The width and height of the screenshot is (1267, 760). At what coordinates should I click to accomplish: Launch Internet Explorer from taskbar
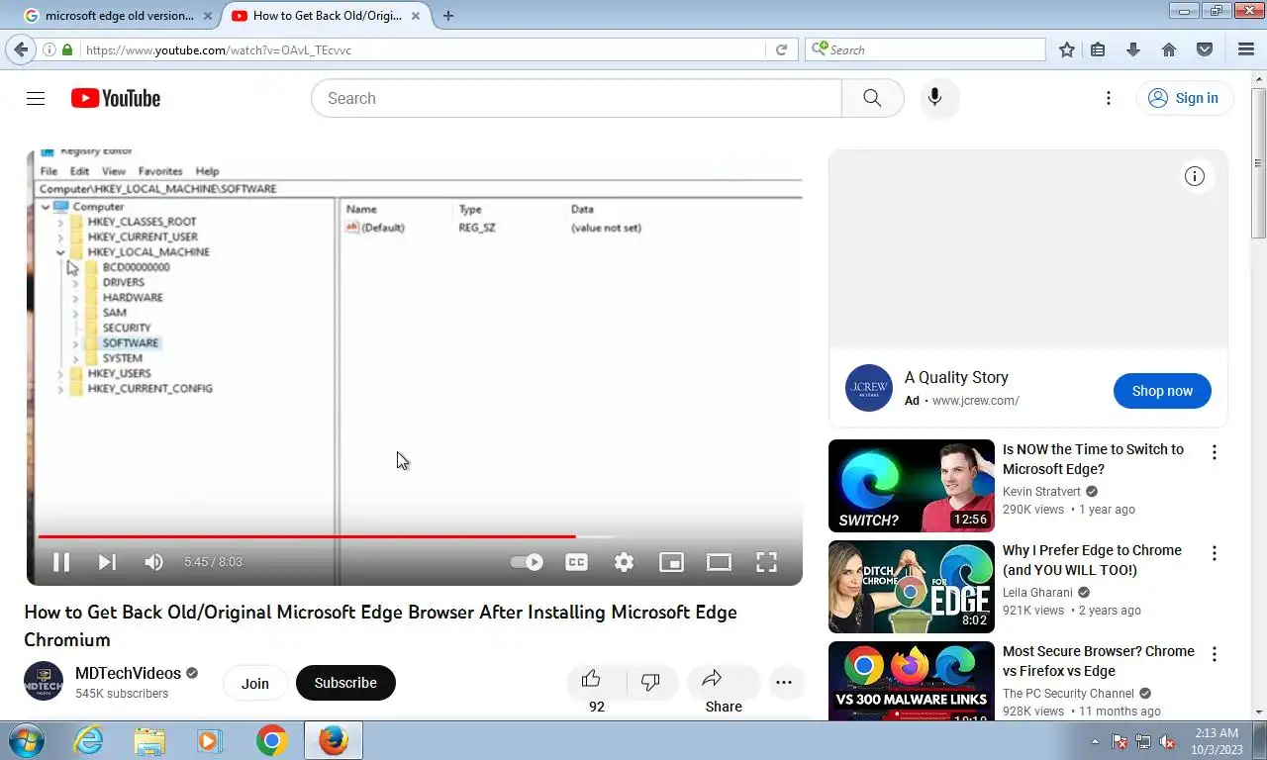coord(89,740)
